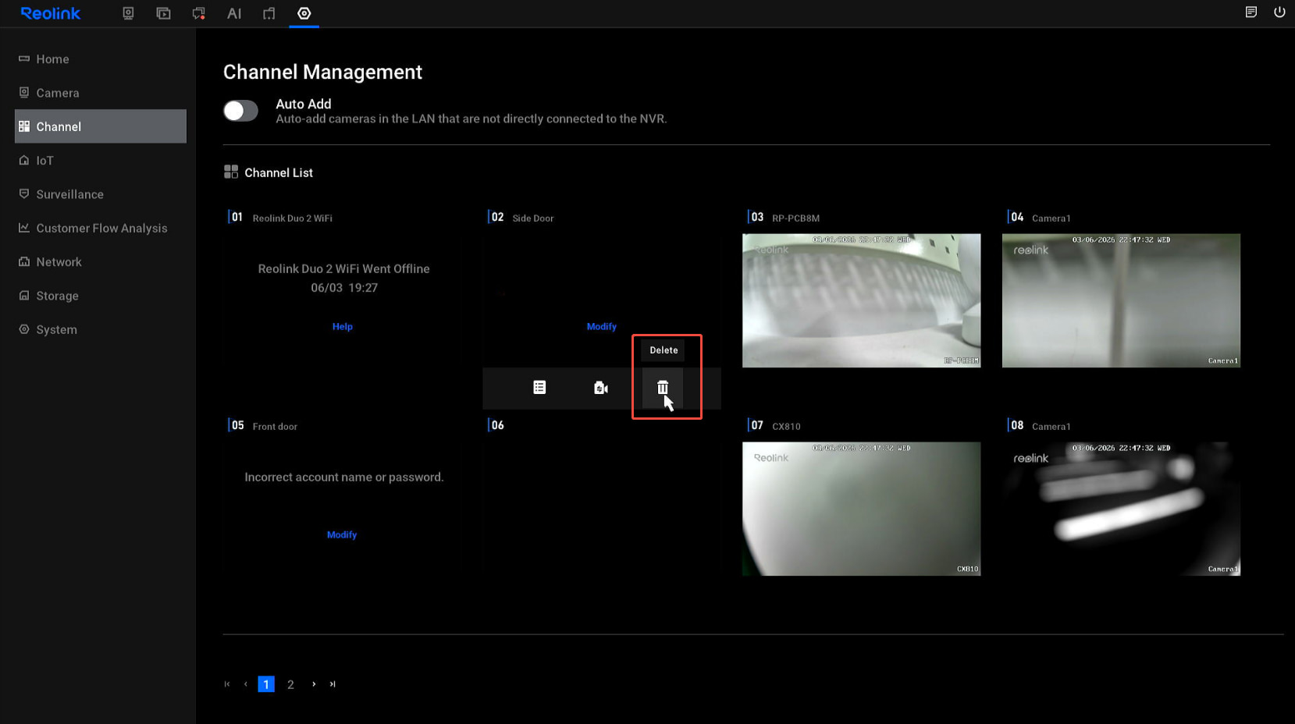Open the AI tab in top bar
Screen dimensions: 1295x724
point(234,13)
